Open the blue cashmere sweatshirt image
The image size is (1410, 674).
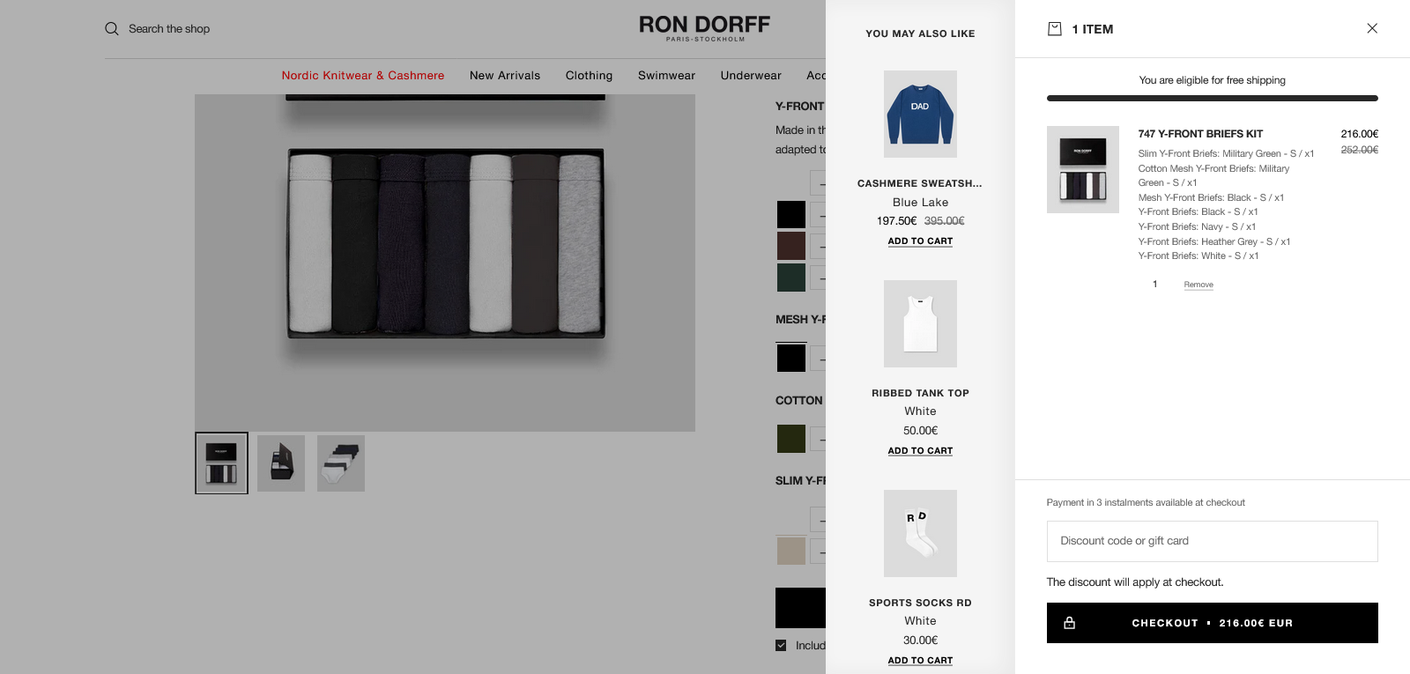pos(920,115)
